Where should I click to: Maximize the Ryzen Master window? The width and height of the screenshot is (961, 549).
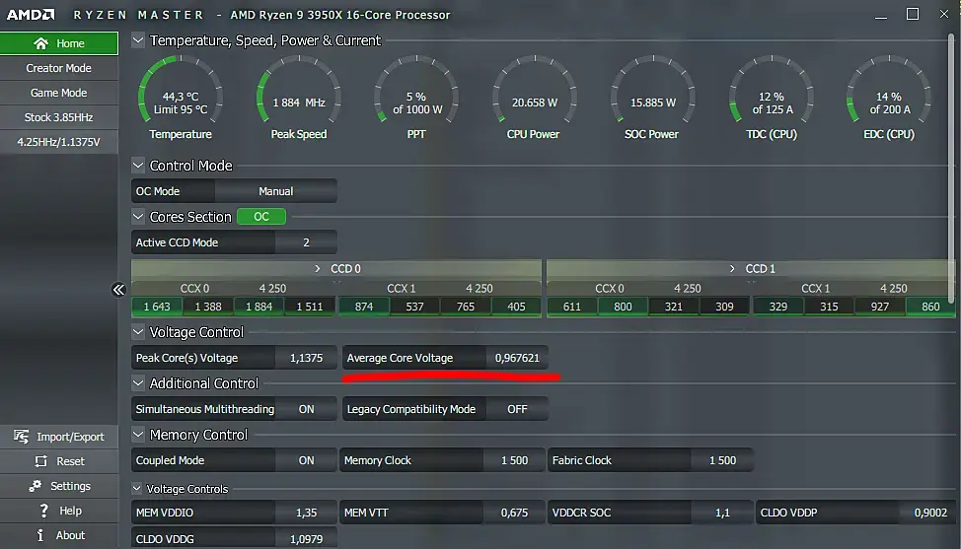tap(913, 14)
